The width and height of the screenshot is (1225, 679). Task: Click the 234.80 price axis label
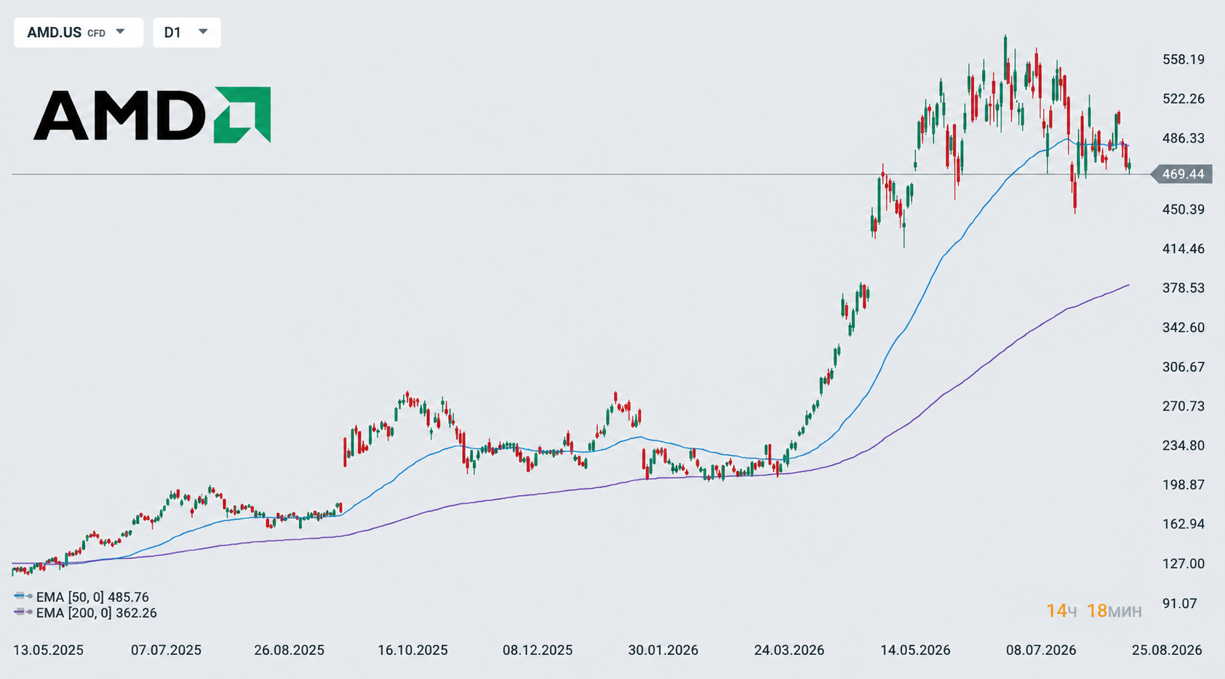[1184, 446]
